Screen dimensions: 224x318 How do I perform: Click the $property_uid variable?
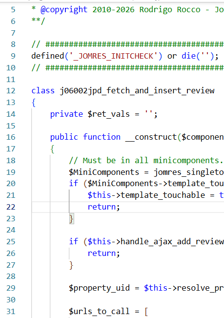pos(99,288)
